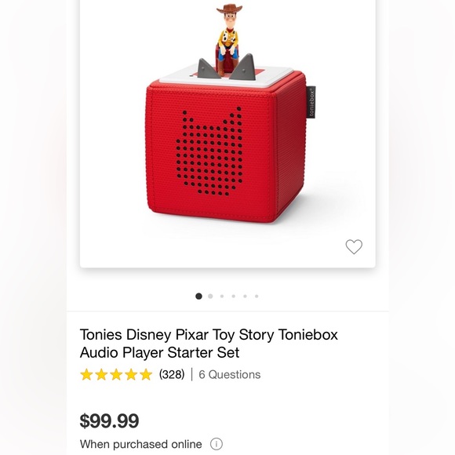455x455 pixels.
Task: Click the fifth yellow rating star
Action: coord(146,374)
